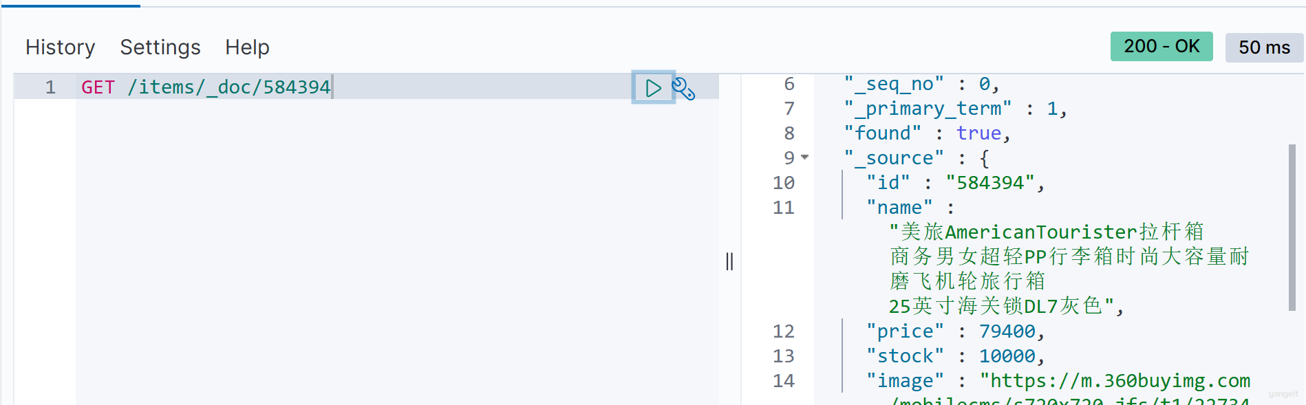The height and width of the screenshot is (405, 1306).
Task: Click into the GET /items/_doc/584394 request line
Action: click(206, 87)
